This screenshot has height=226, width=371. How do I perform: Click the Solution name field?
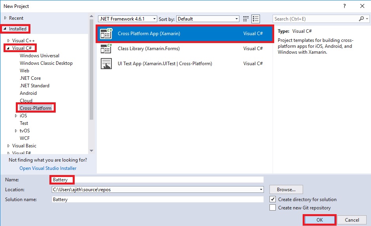pyautogui.click(x=158, y=200)
